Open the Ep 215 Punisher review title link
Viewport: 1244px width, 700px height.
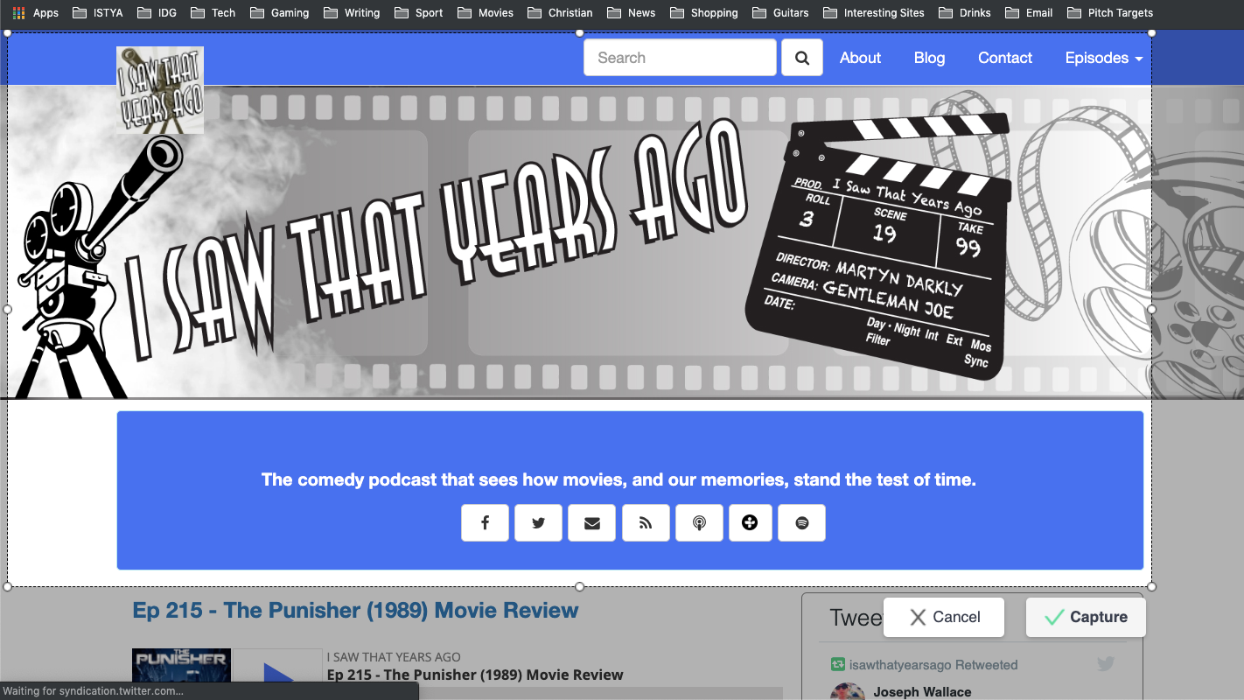coord(355,611)
